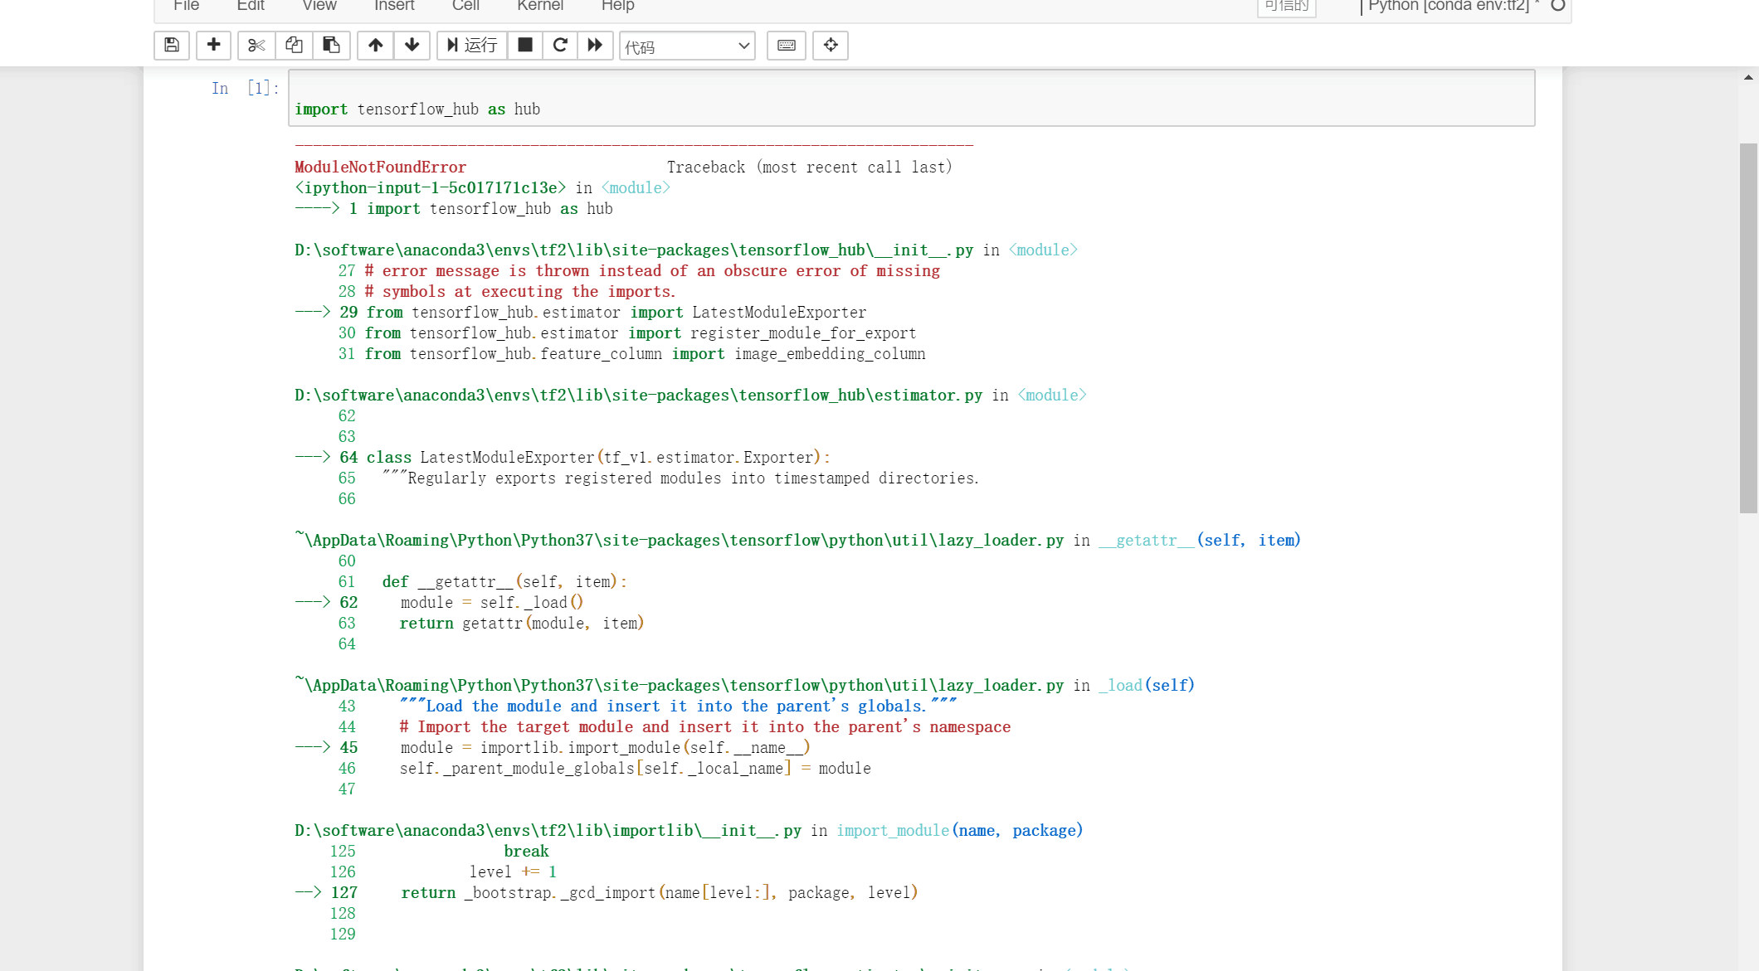Copy the selected cell
The image size is (1759, 971).
pos(294,46)
